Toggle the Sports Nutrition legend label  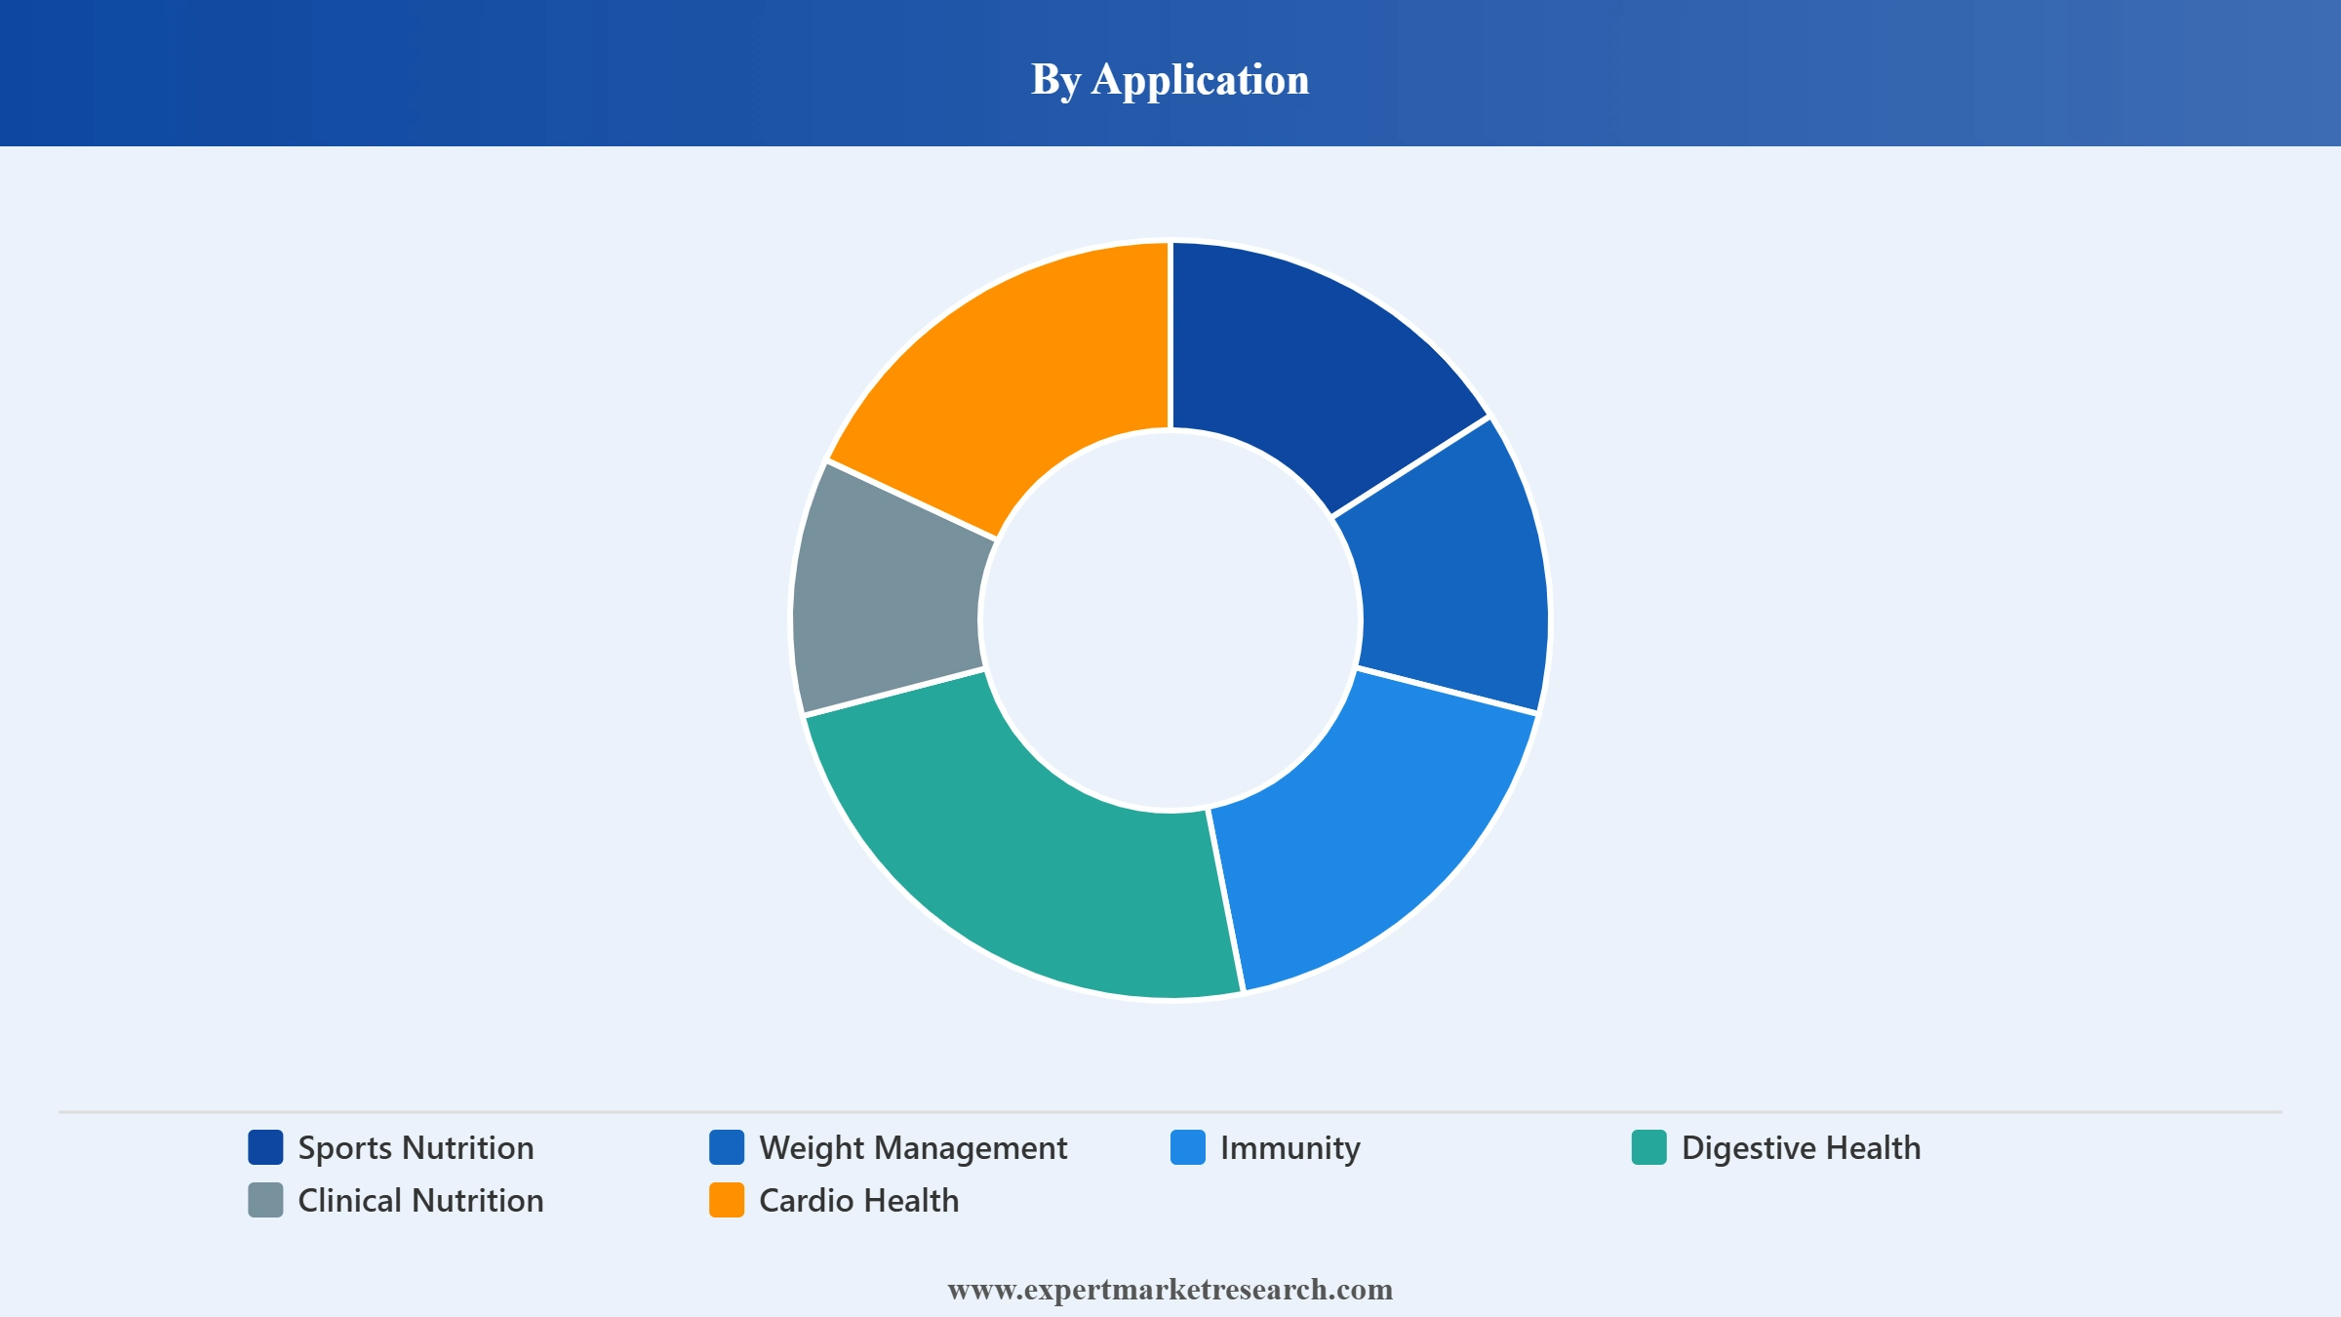pos(416,1148)
